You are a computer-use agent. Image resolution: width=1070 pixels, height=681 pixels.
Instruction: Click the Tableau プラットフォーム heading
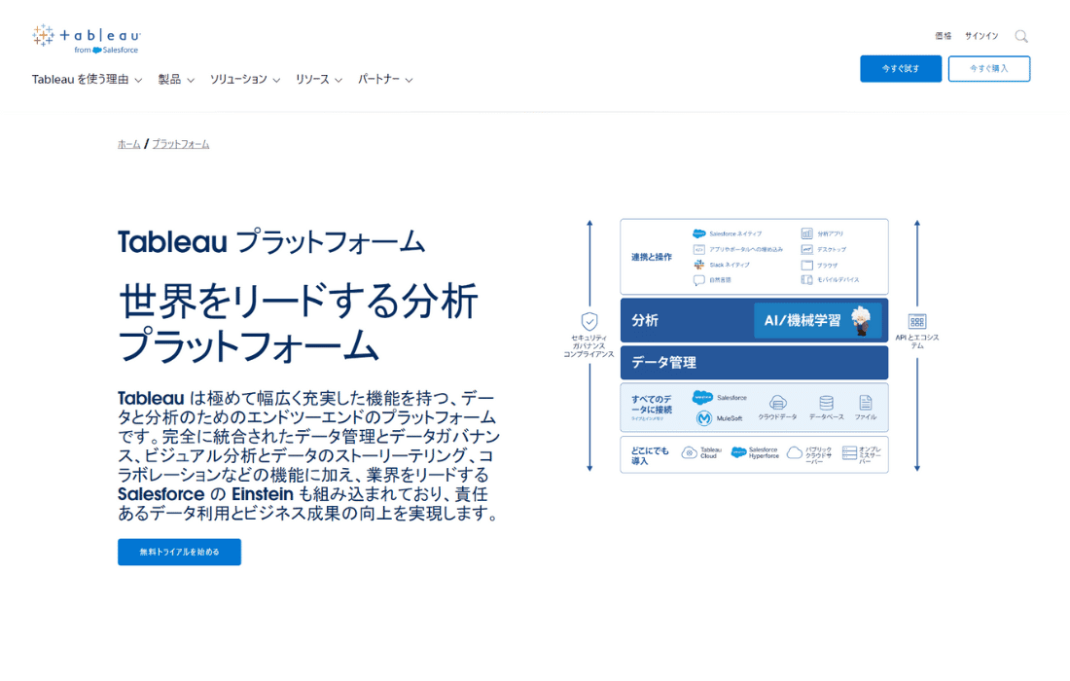271,241
